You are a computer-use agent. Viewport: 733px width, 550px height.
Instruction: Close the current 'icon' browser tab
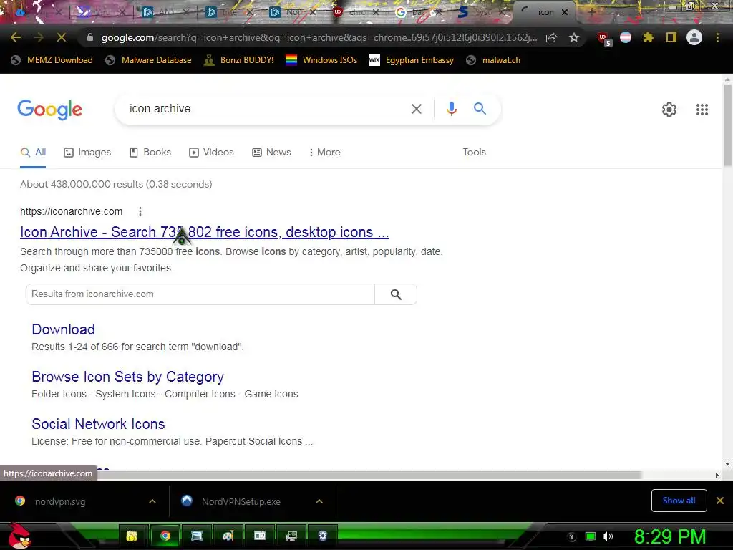(x=565, y=12)
